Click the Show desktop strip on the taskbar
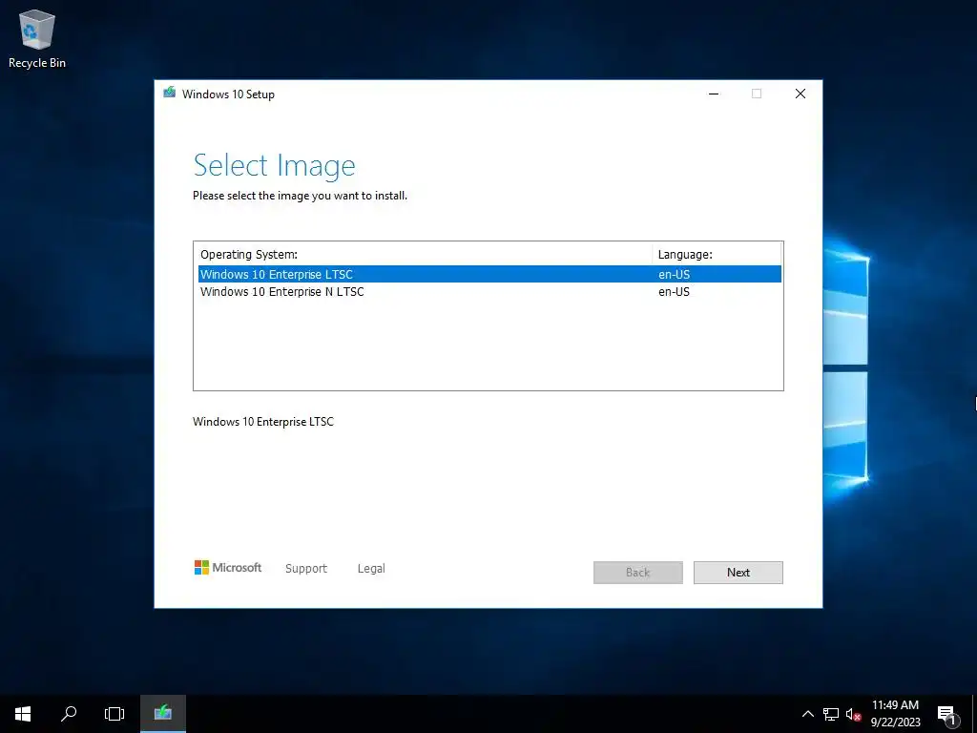The width and height of the screenshot is (977, 733). click(974, 714)
